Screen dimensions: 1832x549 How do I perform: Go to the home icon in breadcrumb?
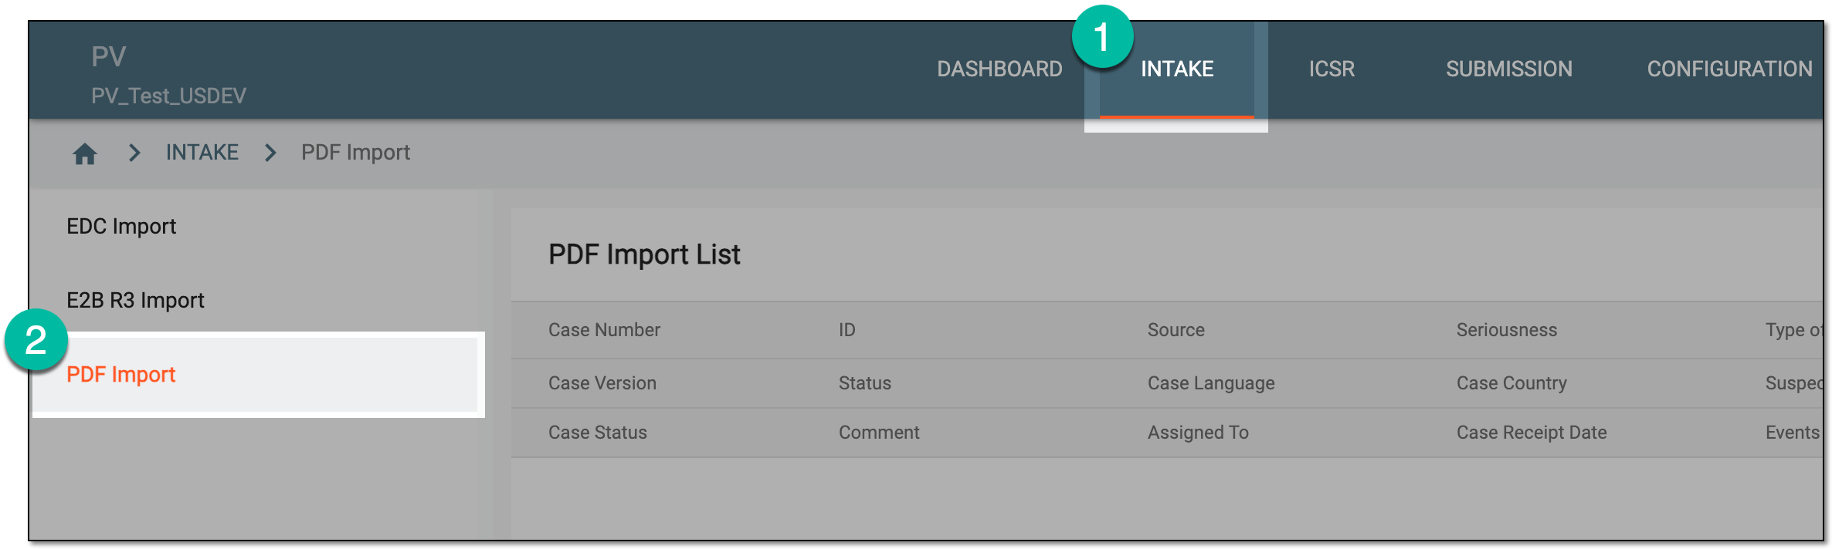tap(85, 153)
